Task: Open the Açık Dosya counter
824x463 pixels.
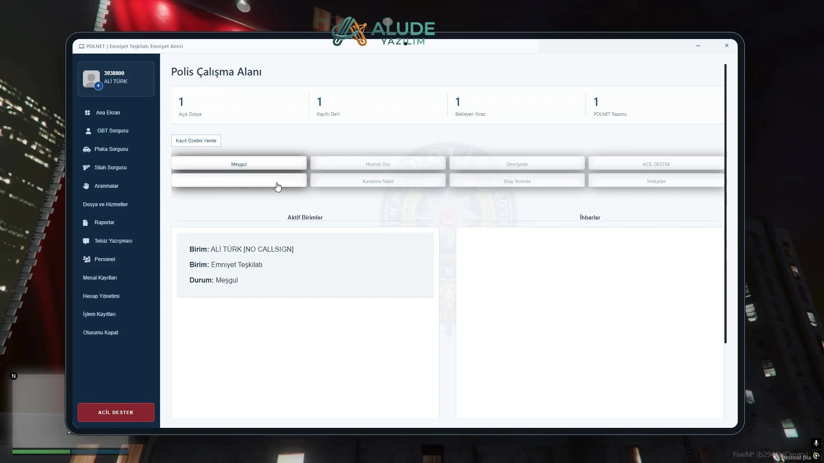Action: point(240,105)
